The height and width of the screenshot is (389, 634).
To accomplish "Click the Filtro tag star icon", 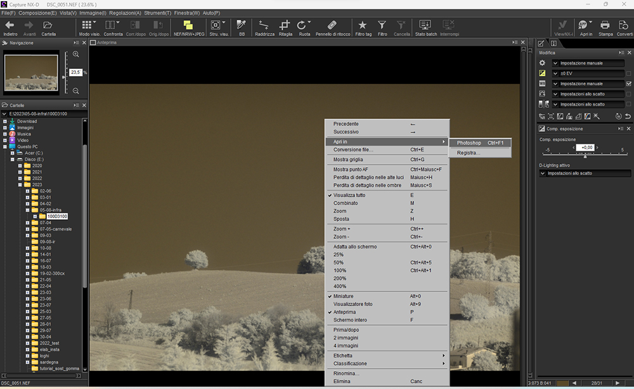I will point(363,27).
